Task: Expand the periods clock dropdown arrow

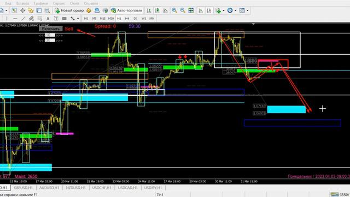Action: (x=236, y=10)
